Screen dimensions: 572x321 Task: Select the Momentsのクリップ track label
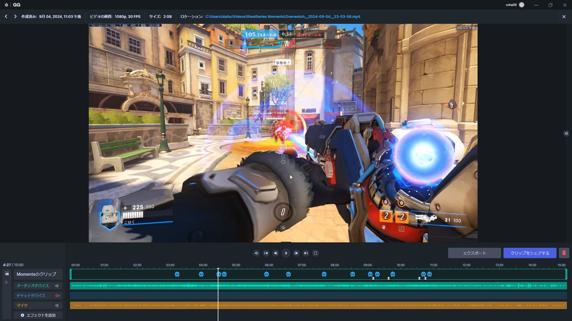[x=38, y=274]
